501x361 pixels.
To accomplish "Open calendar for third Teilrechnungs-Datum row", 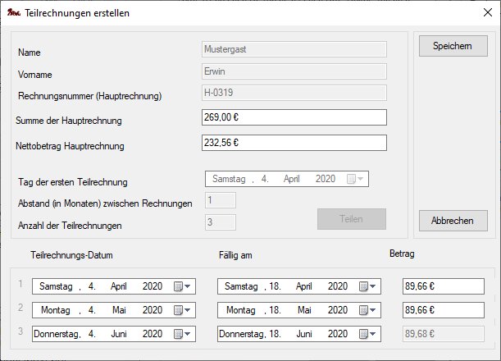I will 182,334.
